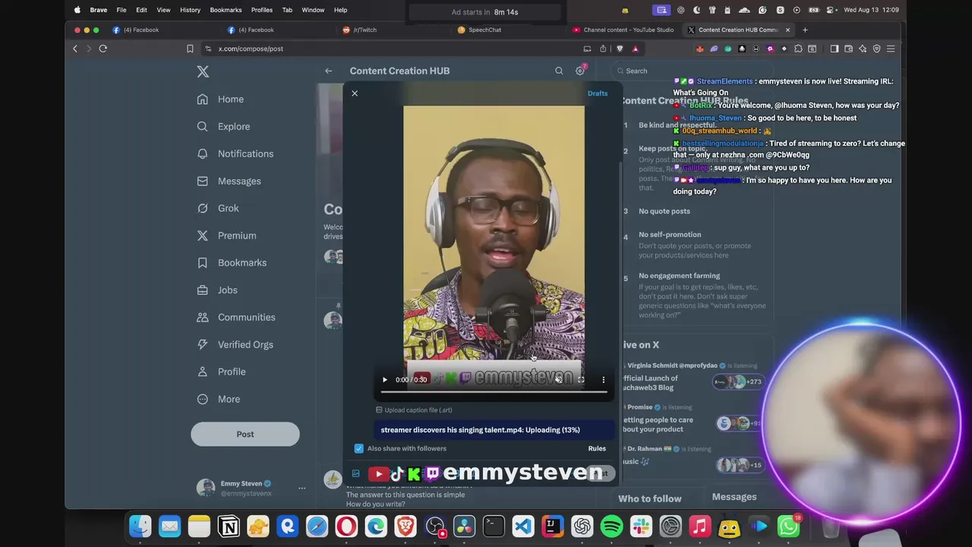
Task: Open the community Rules link in the composer
Action: 597,448
